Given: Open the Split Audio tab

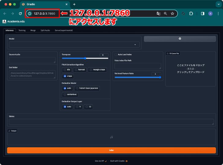Looking at the screenshot, I should coord(45,30).
